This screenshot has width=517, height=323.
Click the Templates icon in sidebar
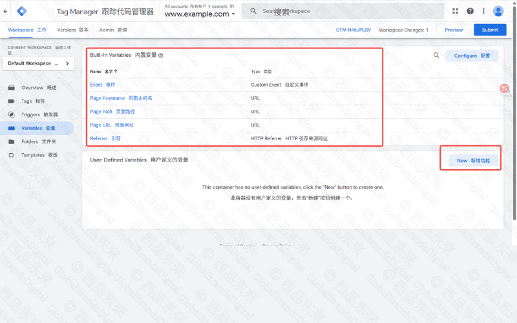(x=12, y=155)
